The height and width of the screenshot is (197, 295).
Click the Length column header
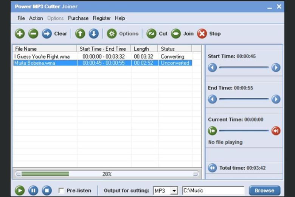144,49
